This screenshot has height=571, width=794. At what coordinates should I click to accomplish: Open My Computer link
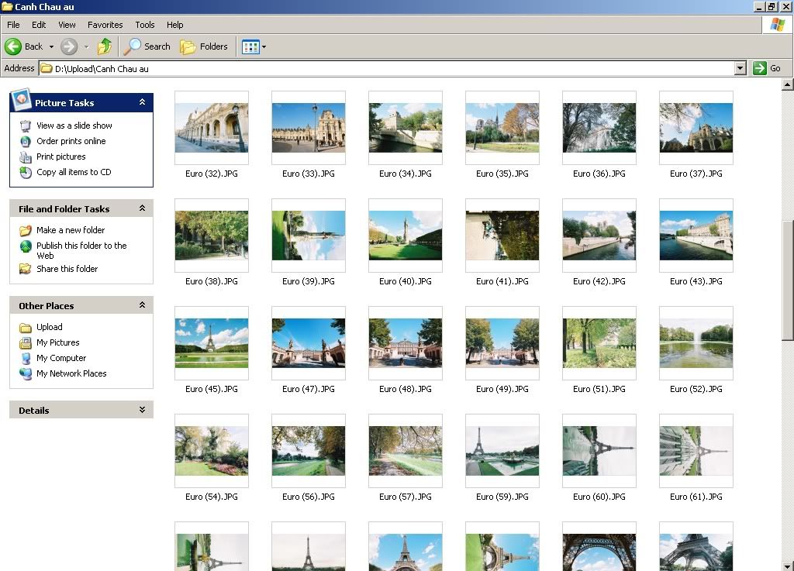point(61,358)
